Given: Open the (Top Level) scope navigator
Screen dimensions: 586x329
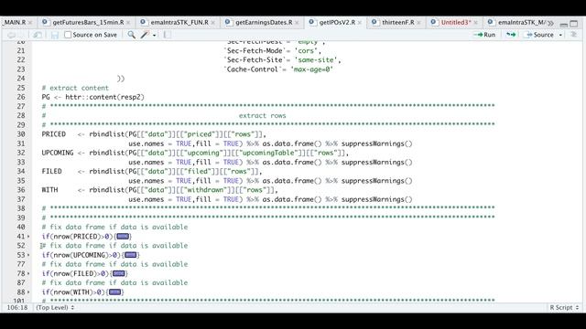Looking at the screenshot, I should [55, 307].
